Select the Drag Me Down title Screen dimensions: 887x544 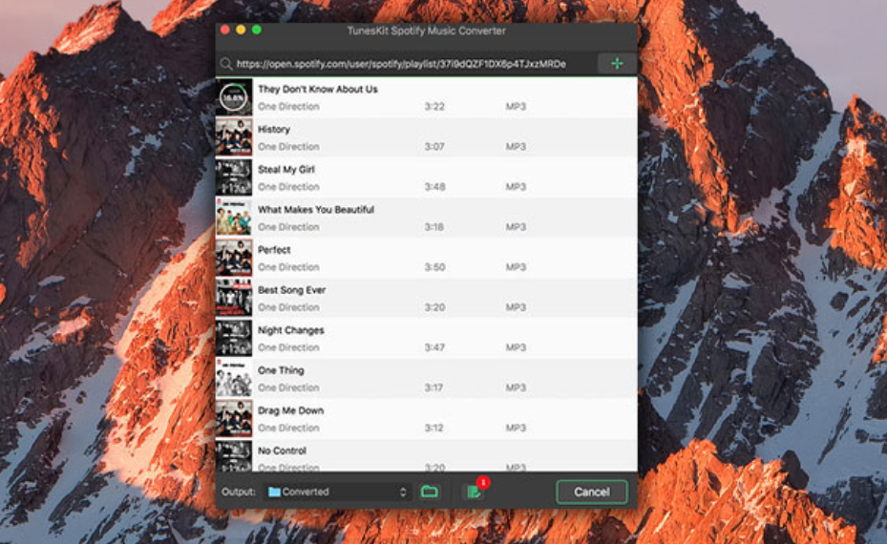click(x=291, y=410)
